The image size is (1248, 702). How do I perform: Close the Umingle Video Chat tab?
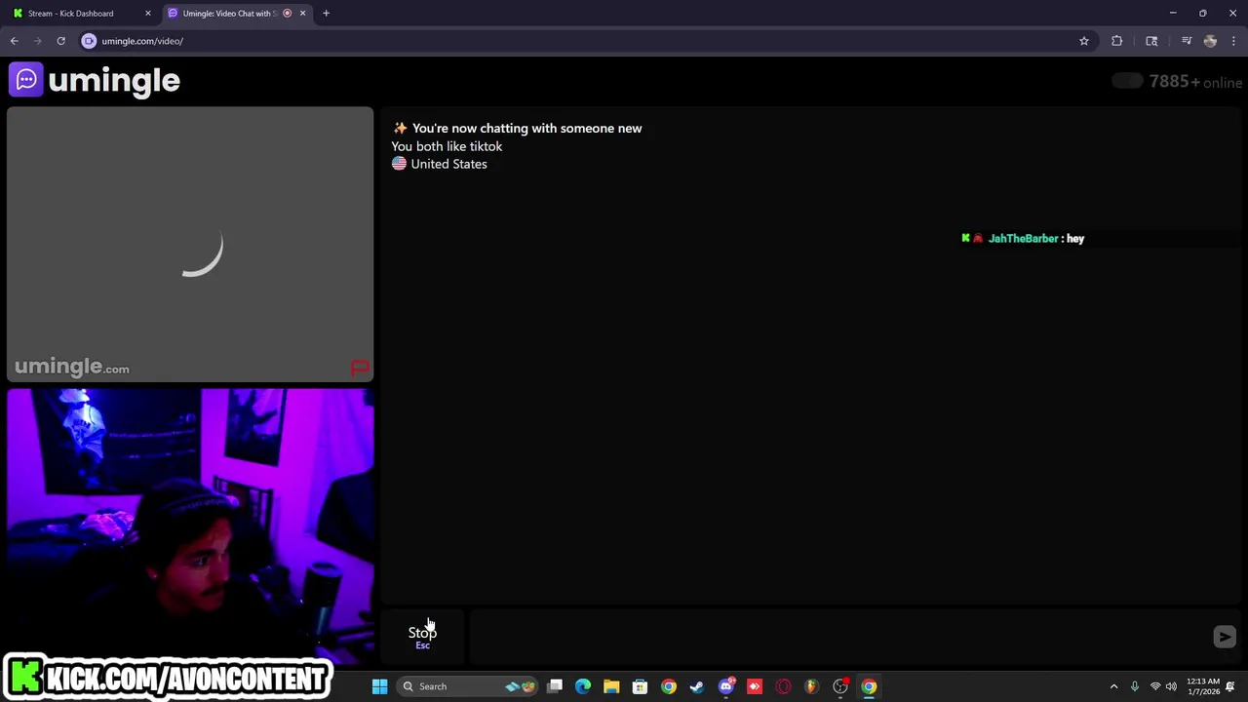(x=302, y=14)
